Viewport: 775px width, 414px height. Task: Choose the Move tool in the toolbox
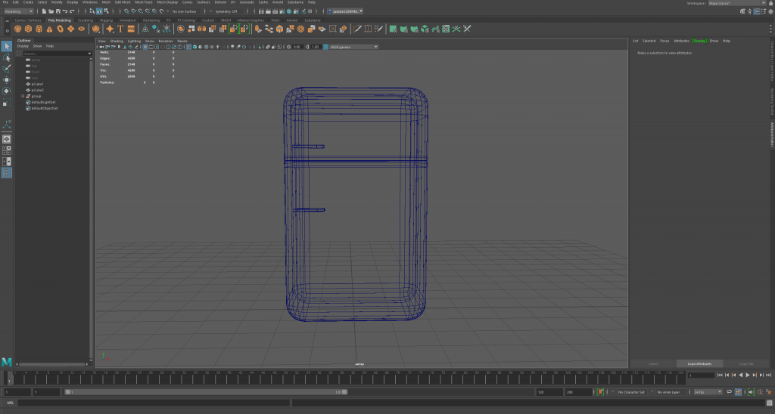tap(7, 79)
